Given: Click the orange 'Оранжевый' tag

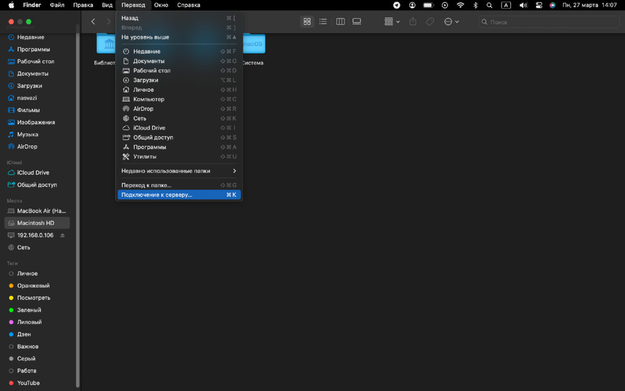Looking at the screenshot, I should coord(36,286).
